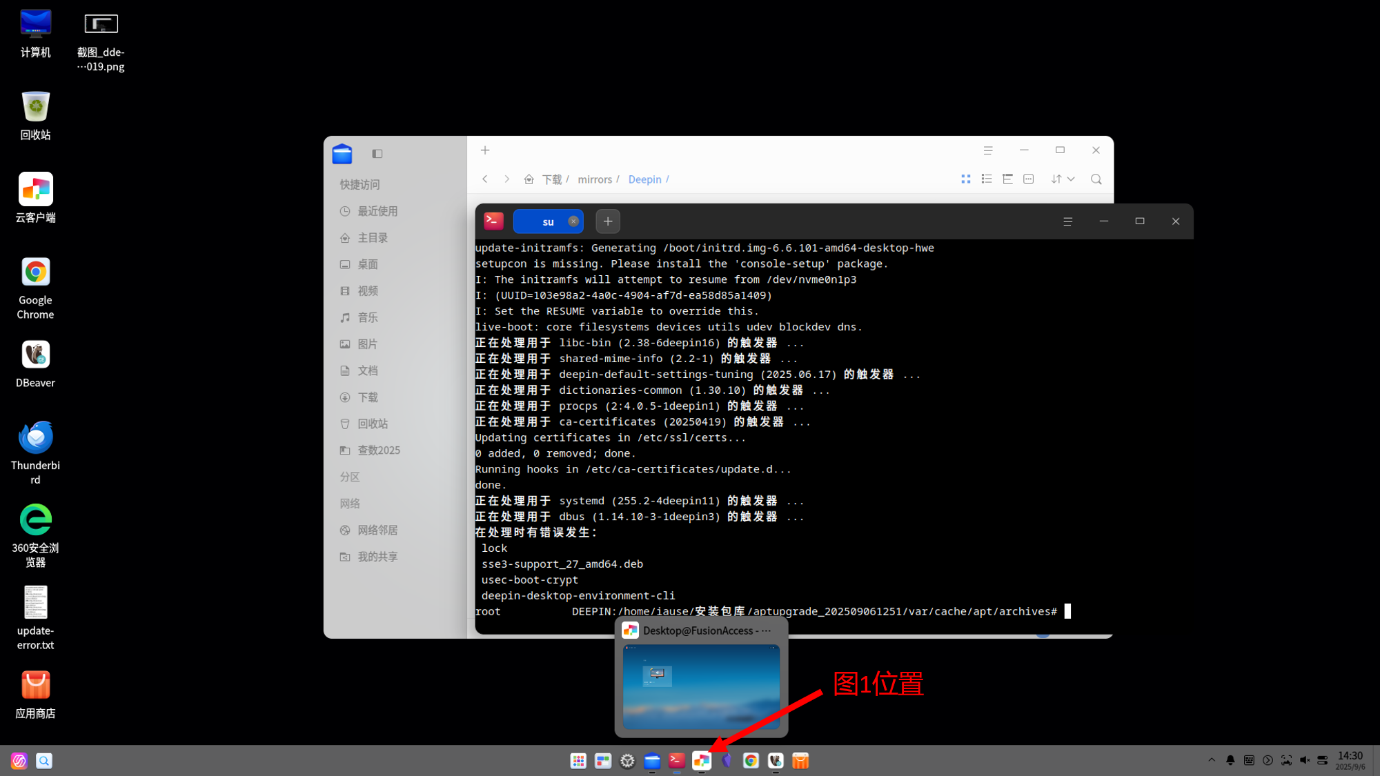1380x776 pixels.
Task: Open 查数2025 bookmark in the sidebar
Action: pos(397,450)
